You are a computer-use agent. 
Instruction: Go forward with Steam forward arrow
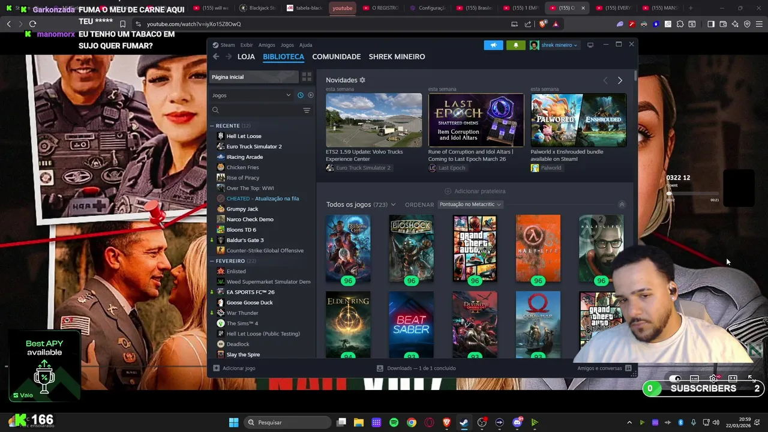click(x=229, y=56)
